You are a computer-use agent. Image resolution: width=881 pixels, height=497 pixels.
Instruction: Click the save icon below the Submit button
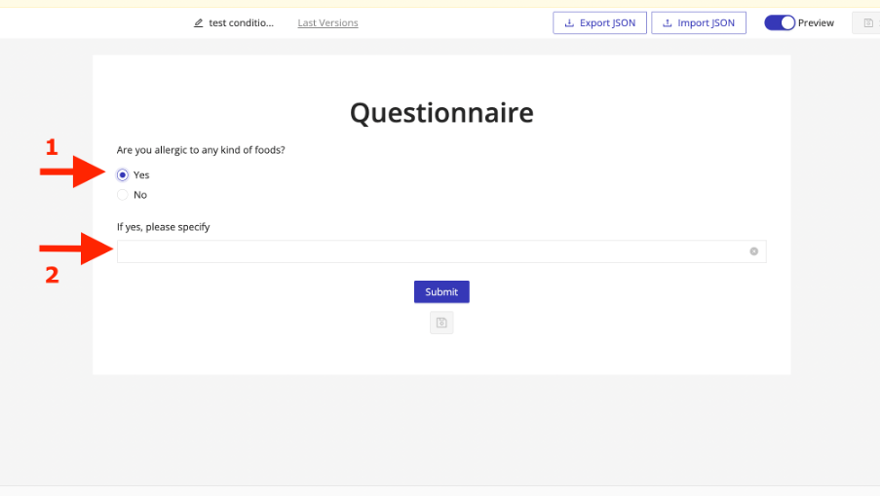(x=441, y=323)
